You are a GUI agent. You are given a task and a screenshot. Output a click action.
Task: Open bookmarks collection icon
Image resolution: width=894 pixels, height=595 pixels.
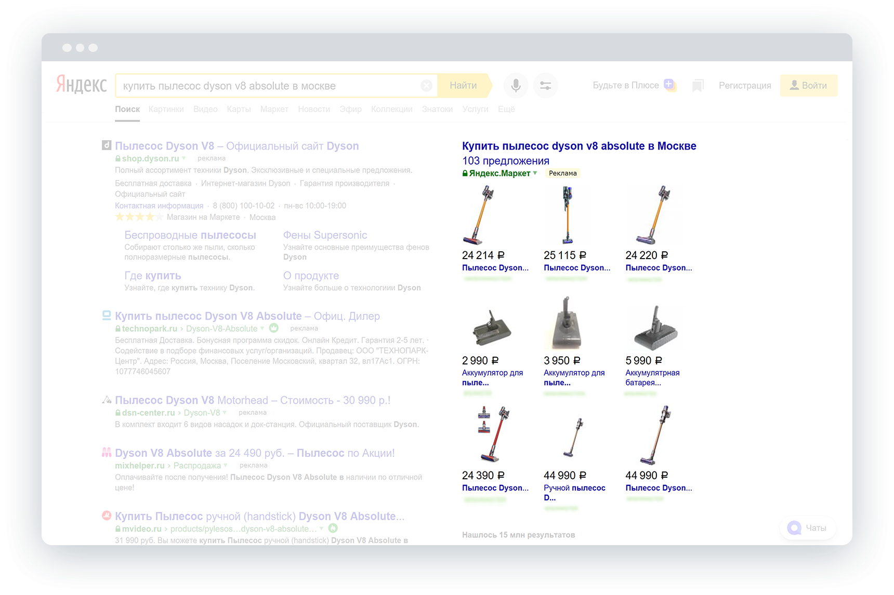698,86
